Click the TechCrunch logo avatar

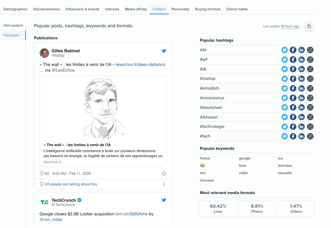coord(44,202)
